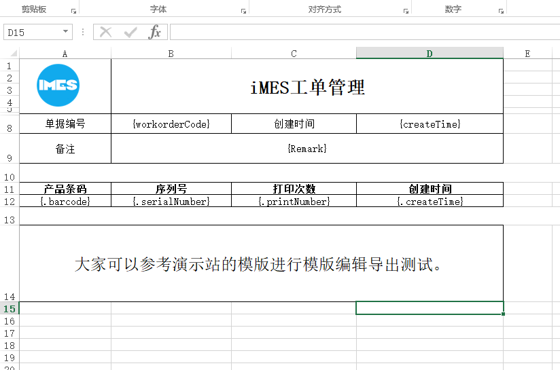Open the alignment (对齐方式) dialog launcher
560x370 pixels.
point(406,11)
